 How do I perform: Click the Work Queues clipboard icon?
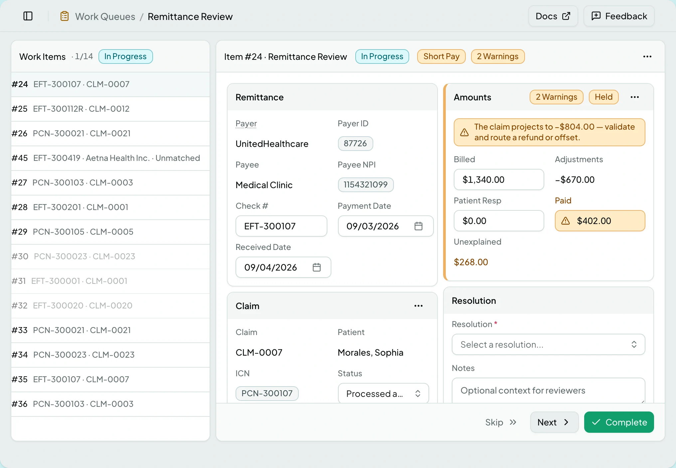pyautogui.click(x=65, y=16)
